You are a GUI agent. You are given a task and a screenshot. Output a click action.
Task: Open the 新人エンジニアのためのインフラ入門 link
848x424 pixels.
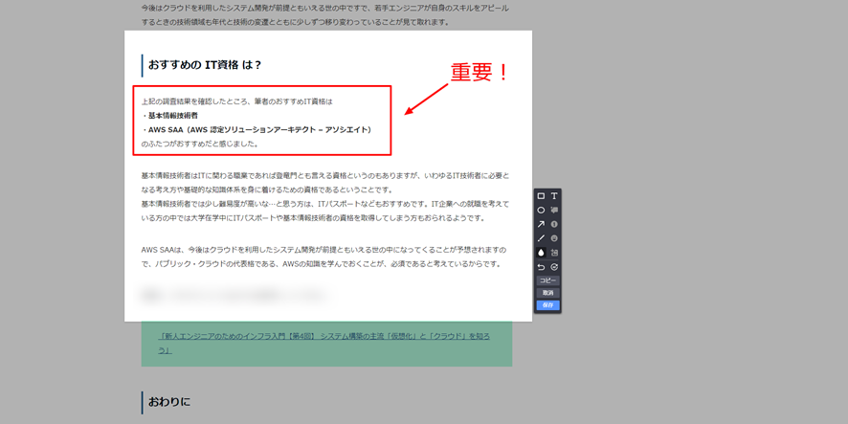click(324, 344)
